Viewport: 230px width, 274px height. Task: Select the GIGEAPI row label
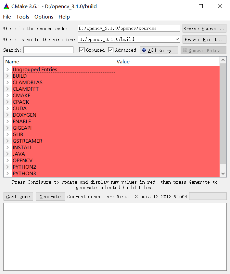pos(22,128)
